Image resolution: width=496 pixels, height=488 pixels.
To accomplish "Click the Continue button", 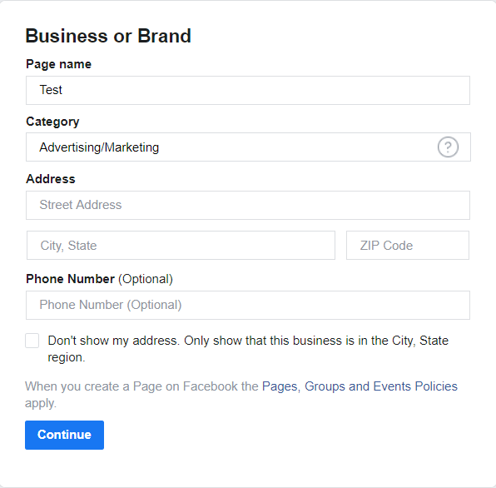I will (65, 435).
